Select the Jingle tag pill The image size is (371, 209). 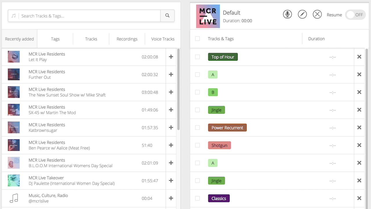[x=216, y=110]
